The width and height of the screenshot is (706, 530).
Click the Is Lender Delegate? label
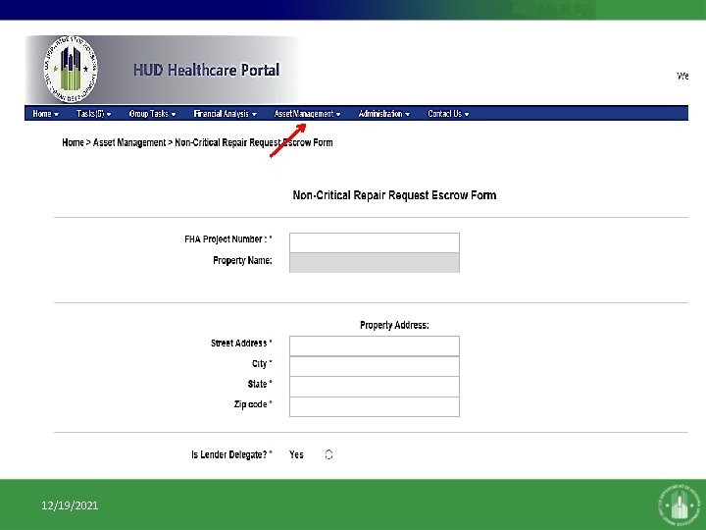tap(231, 454)
